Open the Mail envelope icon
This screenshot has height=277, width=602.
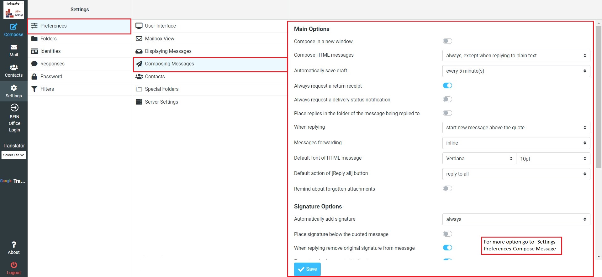[x=13, y=47]
